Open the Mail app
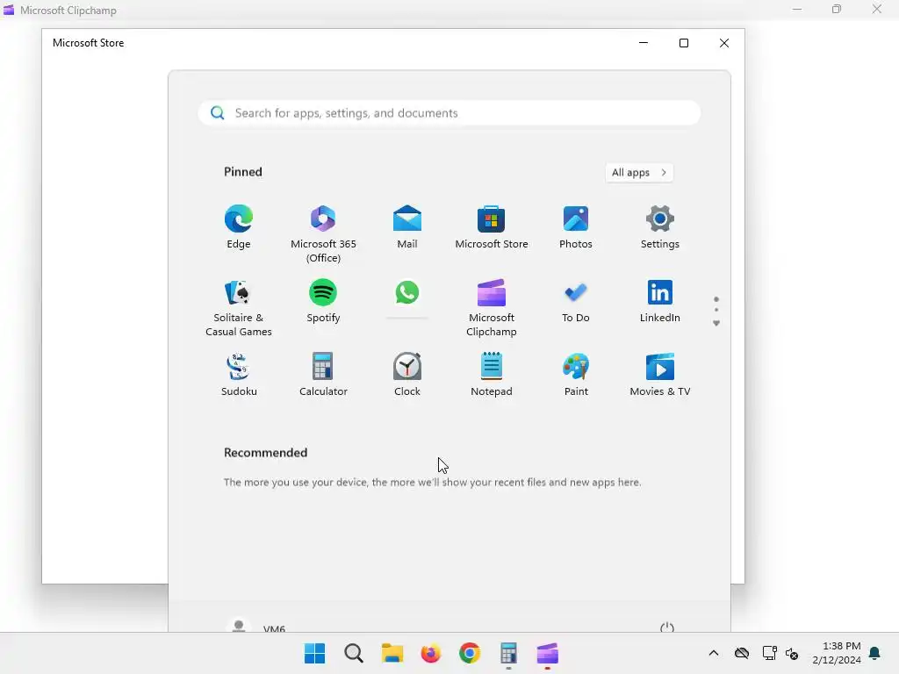The width and height of the screenshot is (899, 674). [407, 227]
